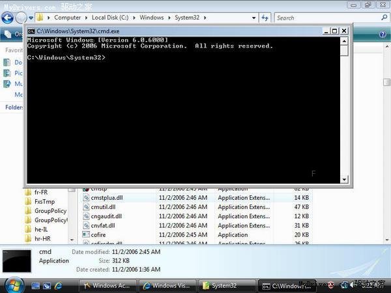The image size is (391, 293).
Task: Expand the arrow after System32 breadcrumb
Action: point(205,18)
